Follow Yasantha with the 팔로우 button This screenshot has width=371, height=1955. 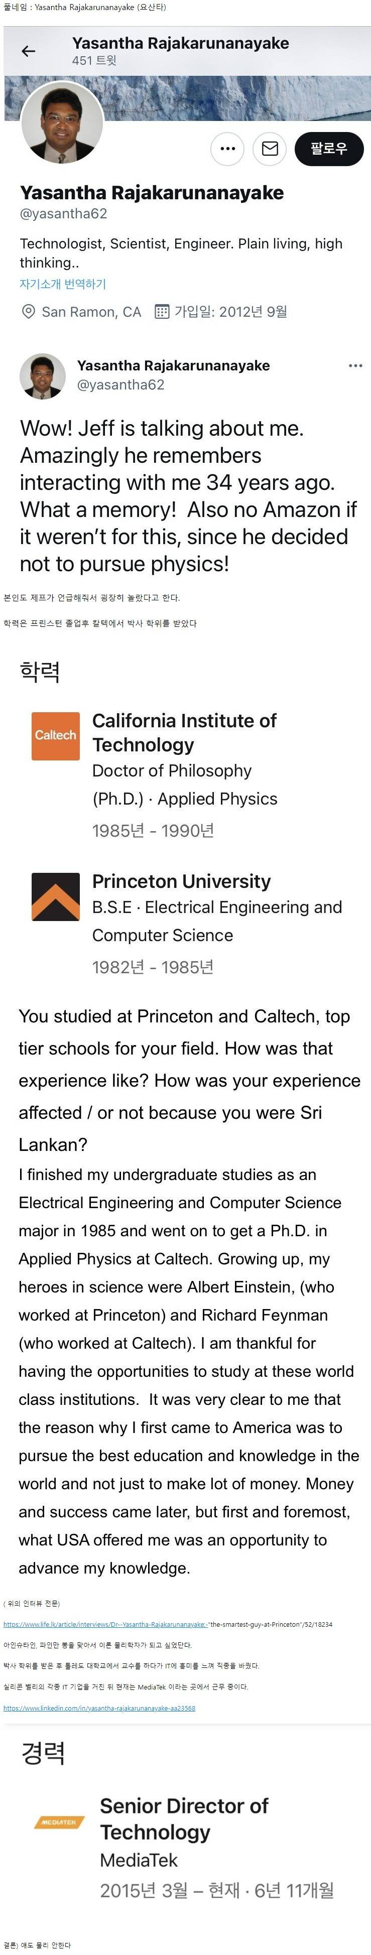tap(328, 149)
